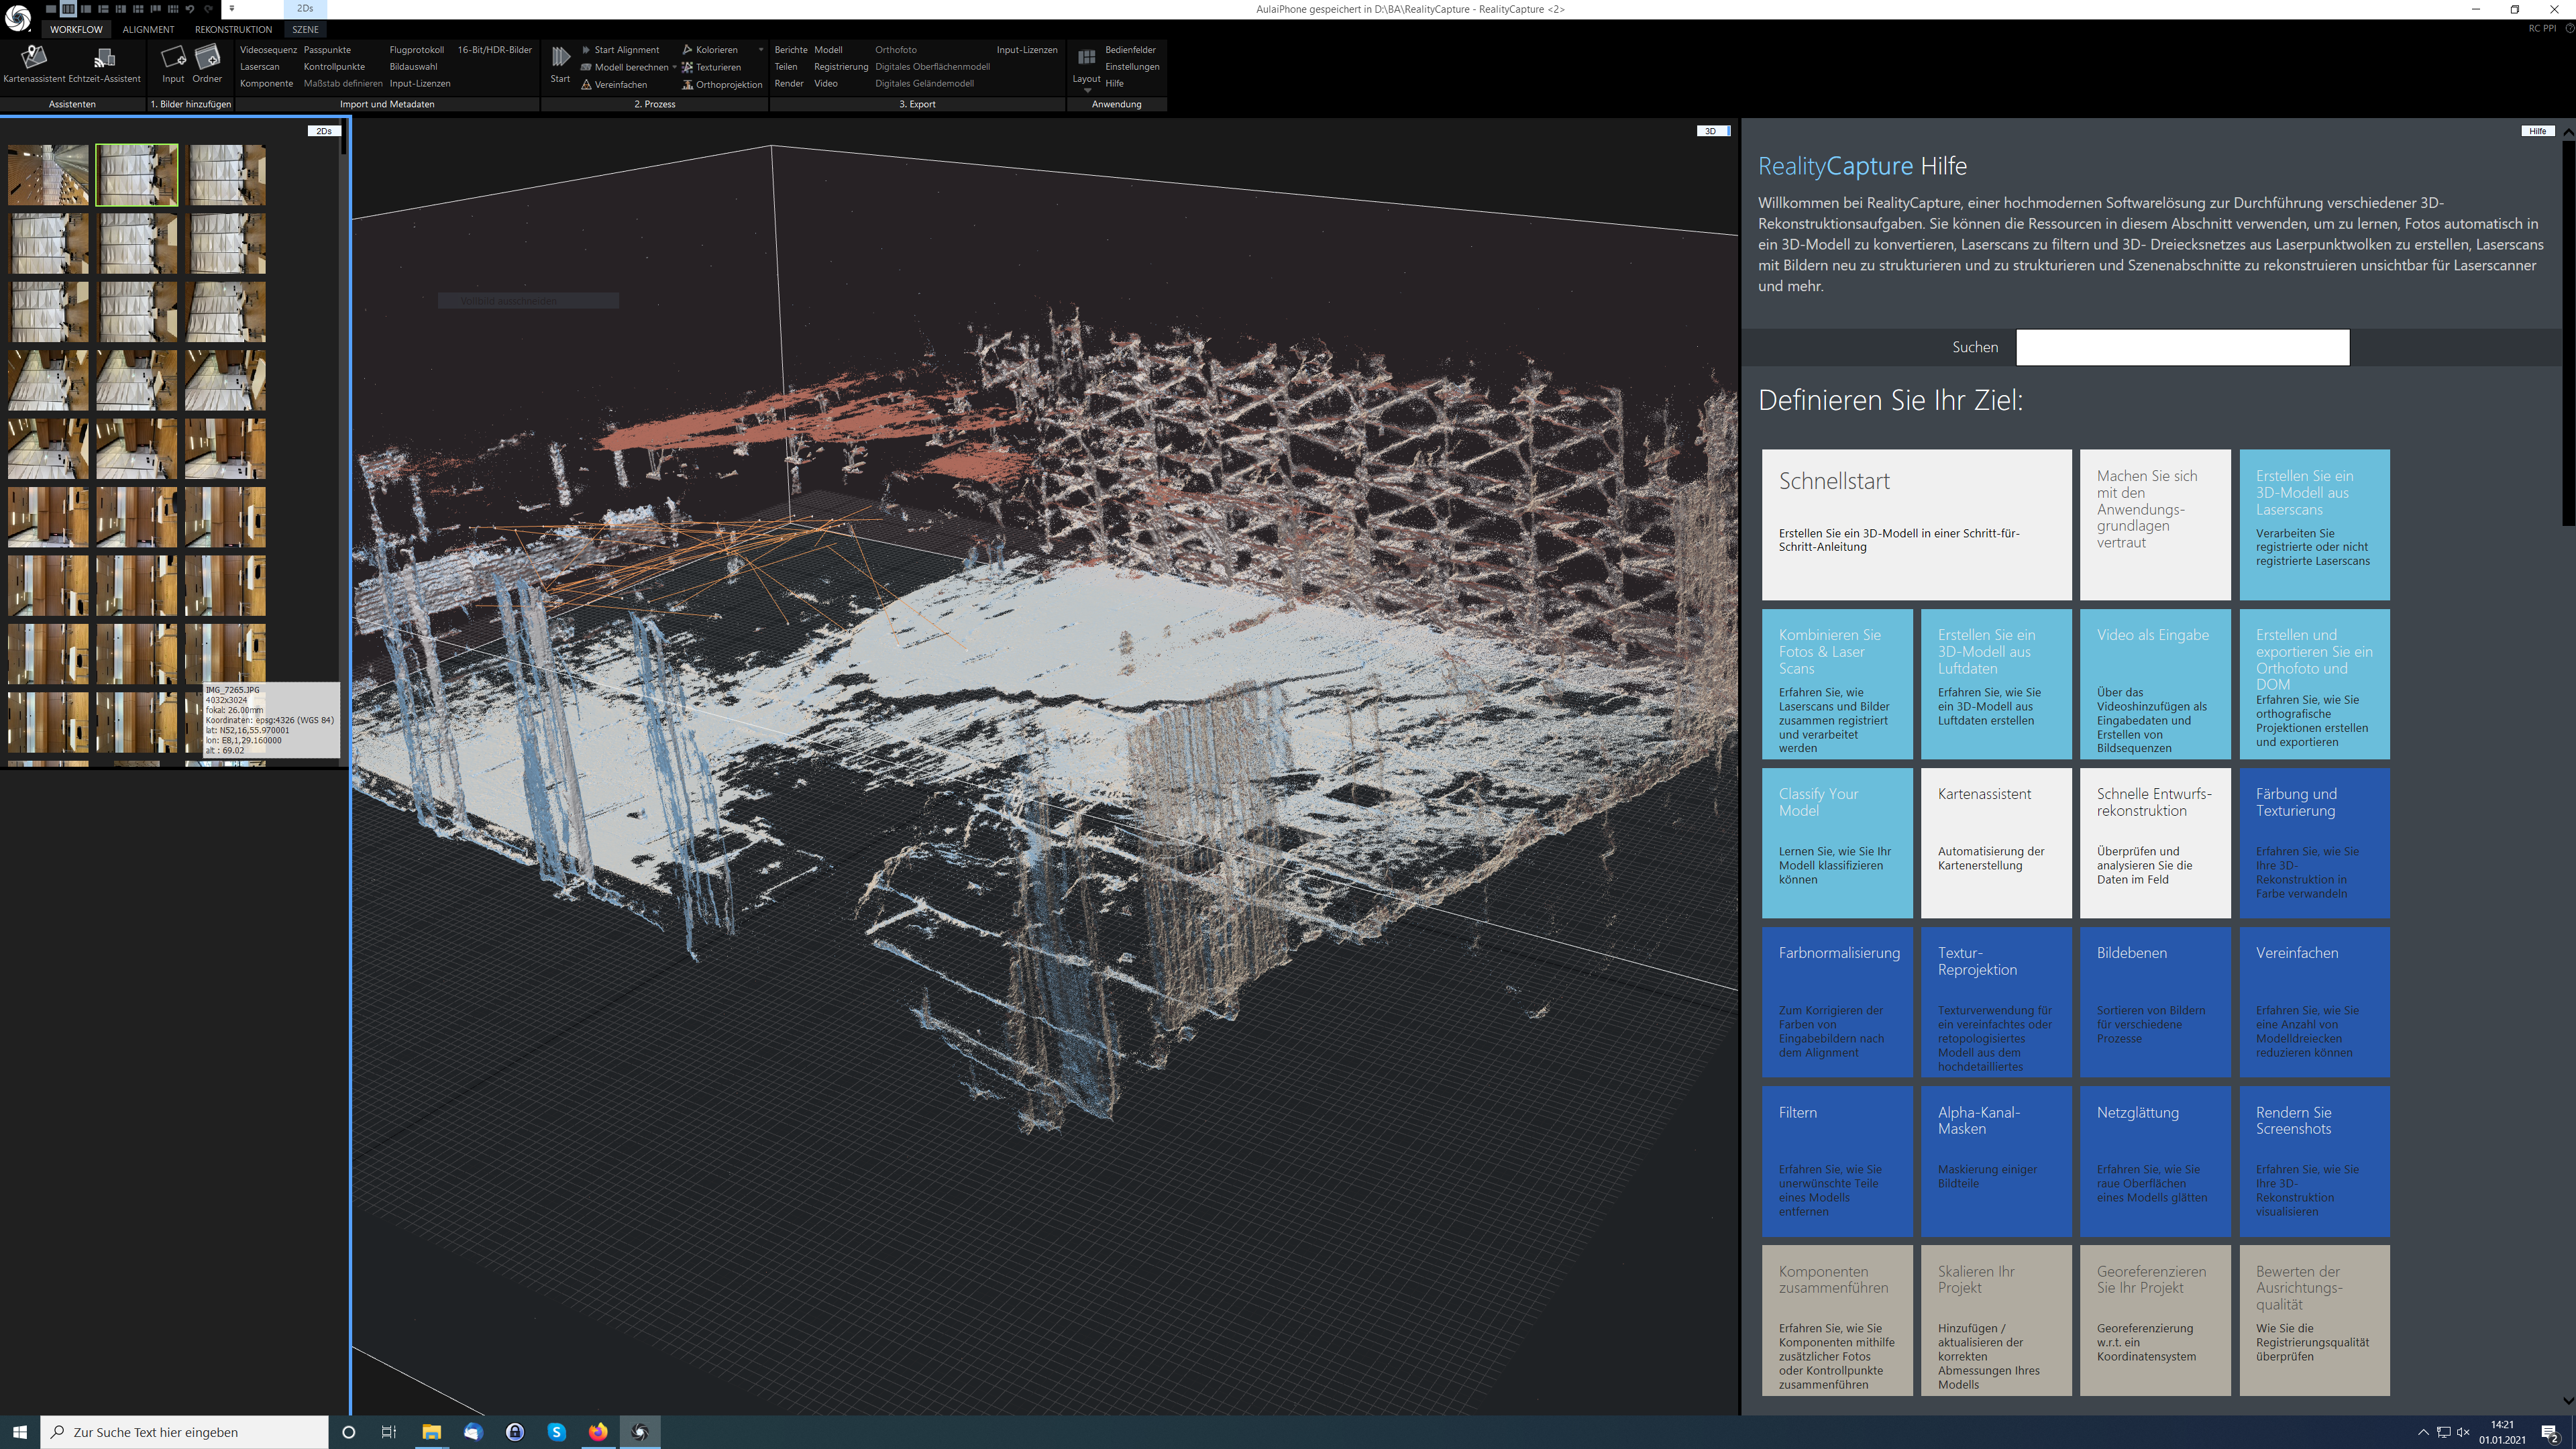Open RealityCapture application logo menu
2576x1449 pixels.
point(18,18)
